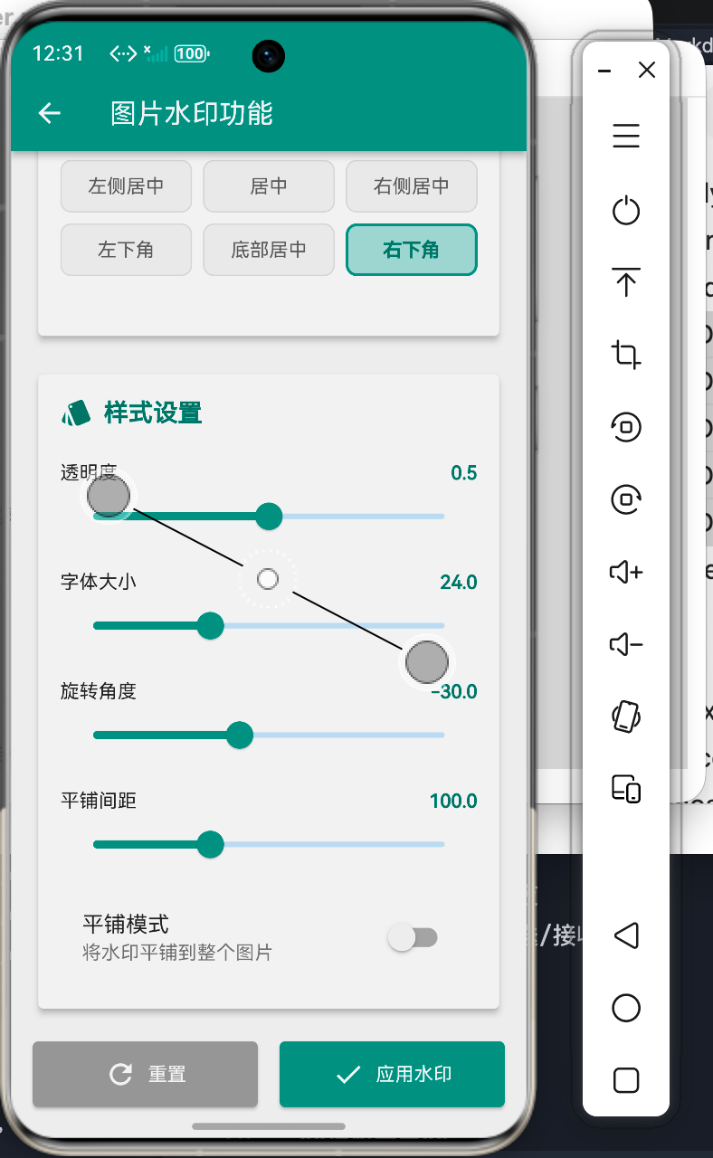
Task: Click the 字体大小 slider thumb
Action: pos(211,626)
